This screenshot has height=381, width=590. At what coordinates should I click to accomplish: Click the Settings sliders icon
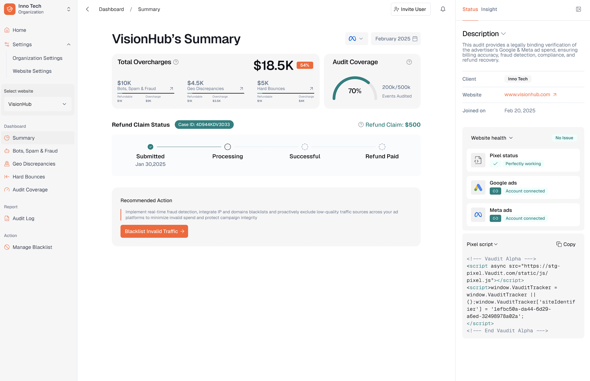point(7,44)
